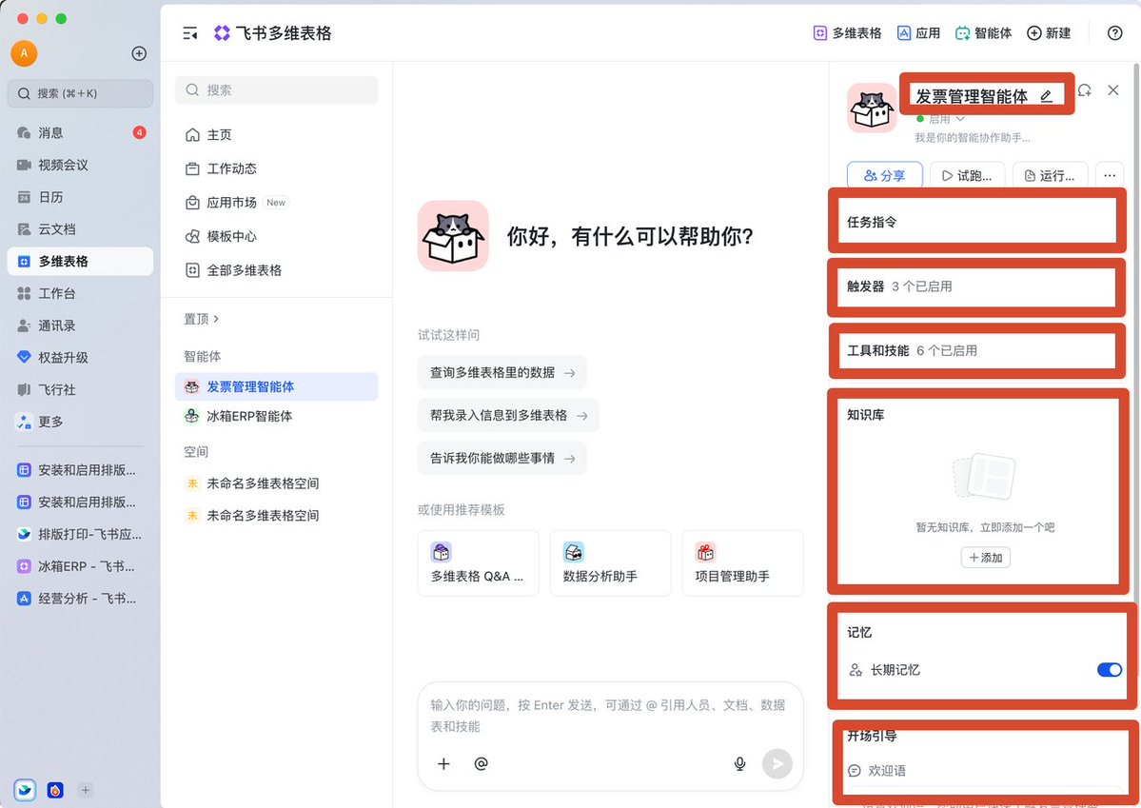Open 消息 in the left sidebar
1141x808 pixels.
(x=80, y=132)
